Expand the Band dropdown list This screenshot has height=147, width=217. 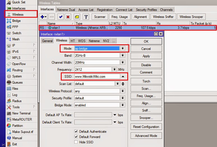pos(123,56)
